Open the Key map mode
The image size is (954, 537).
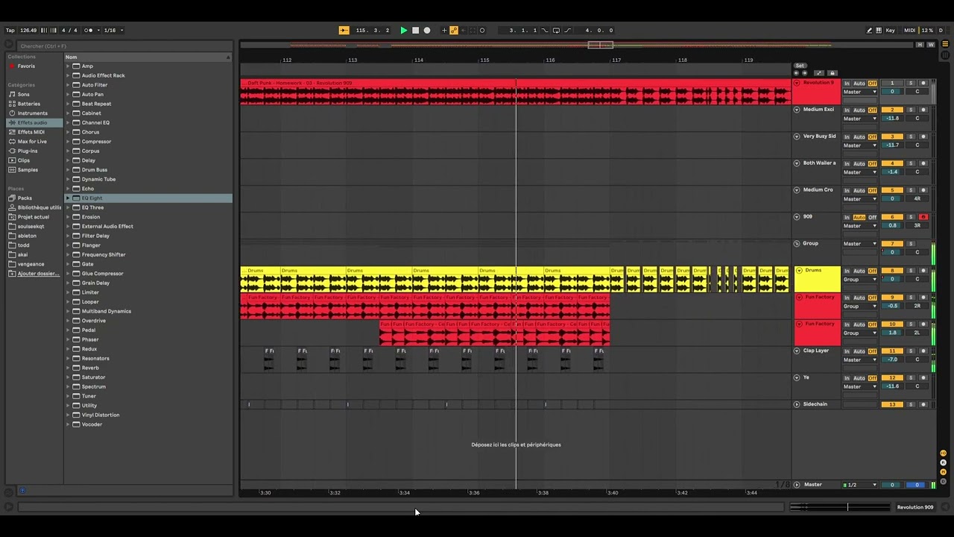pos(890,31)
